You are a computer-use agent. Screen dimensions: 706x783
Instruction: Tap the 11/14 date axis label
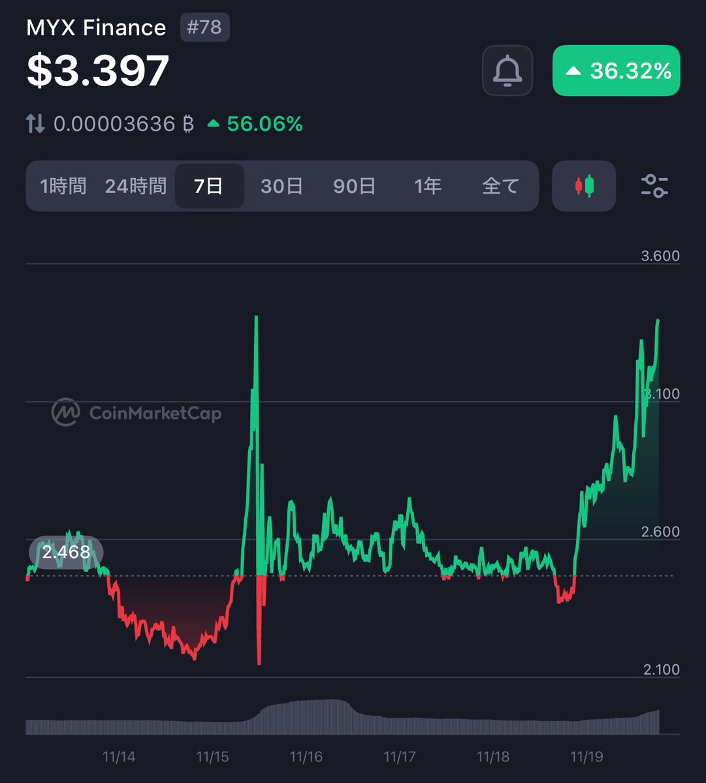119,757
